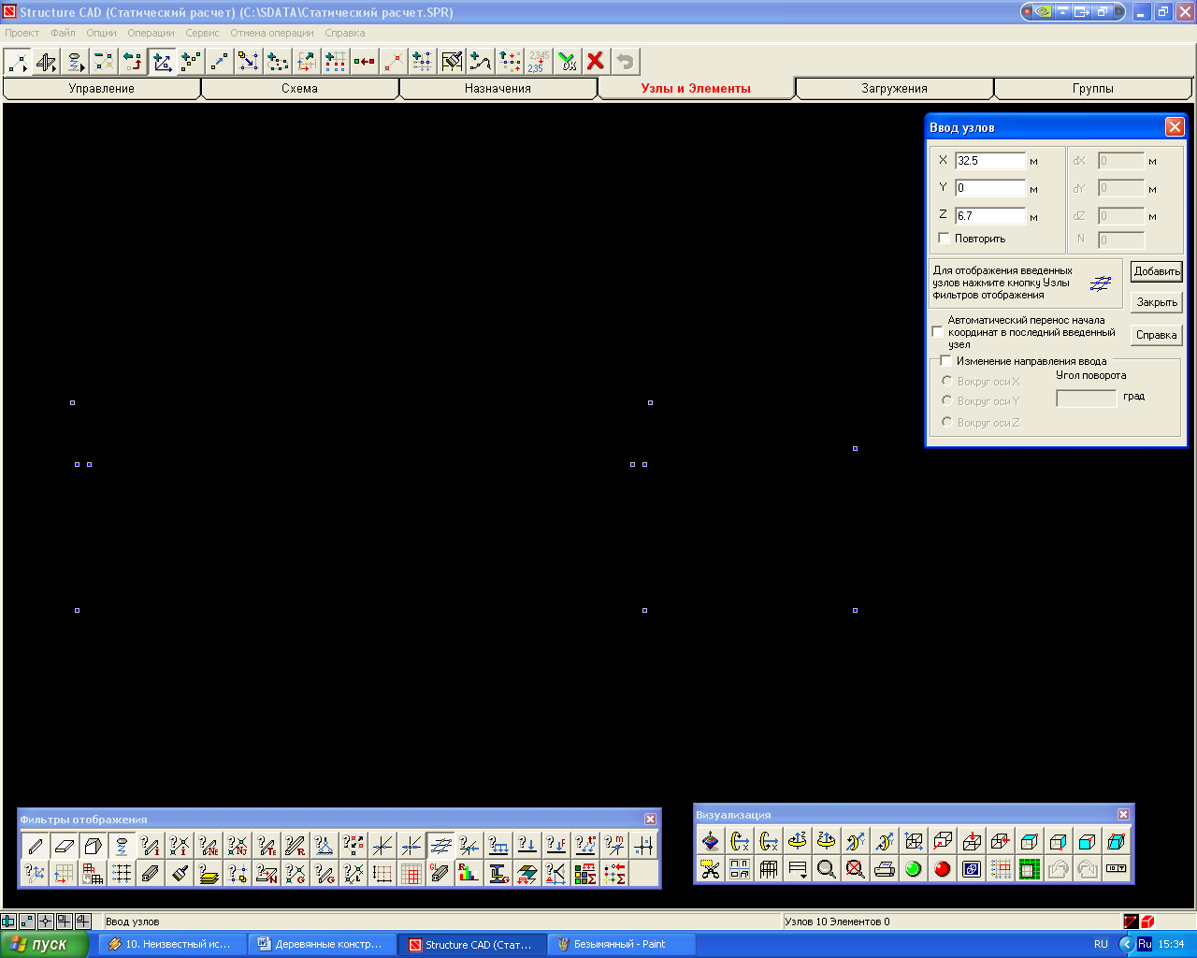Screen dimensions: 1197x958
Task: Check Автоматический перенос начала координат
Action: tap(938, 332)
